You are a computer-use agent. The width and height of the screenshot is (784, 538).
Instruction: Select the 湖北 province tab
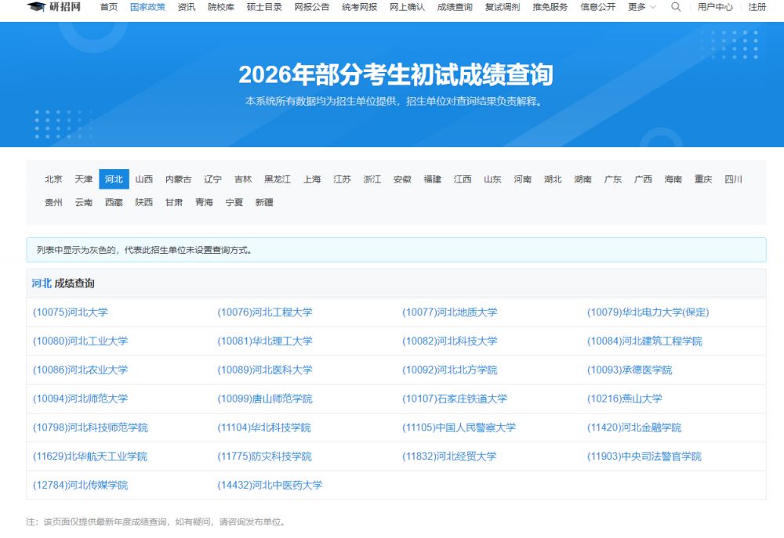coord(553,179)
